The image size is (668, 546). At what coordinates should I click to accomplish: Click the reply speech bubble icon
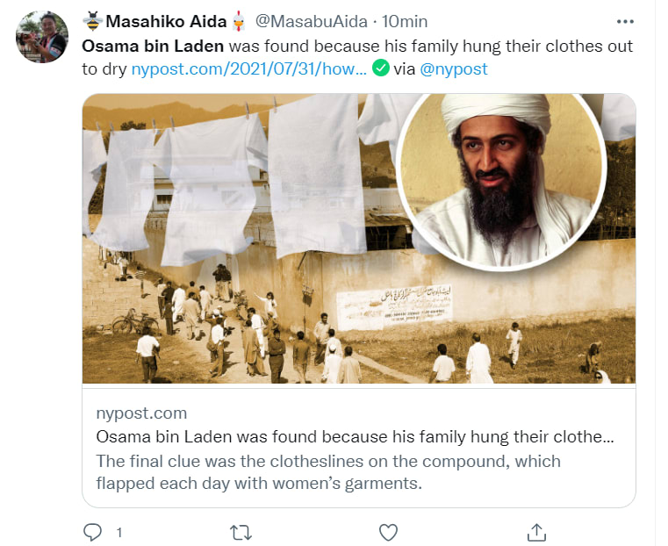point(93,532)
